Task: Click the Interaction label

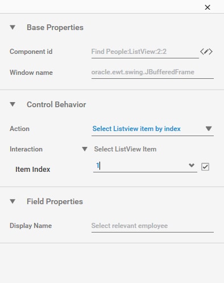Action: coord(26,149)
